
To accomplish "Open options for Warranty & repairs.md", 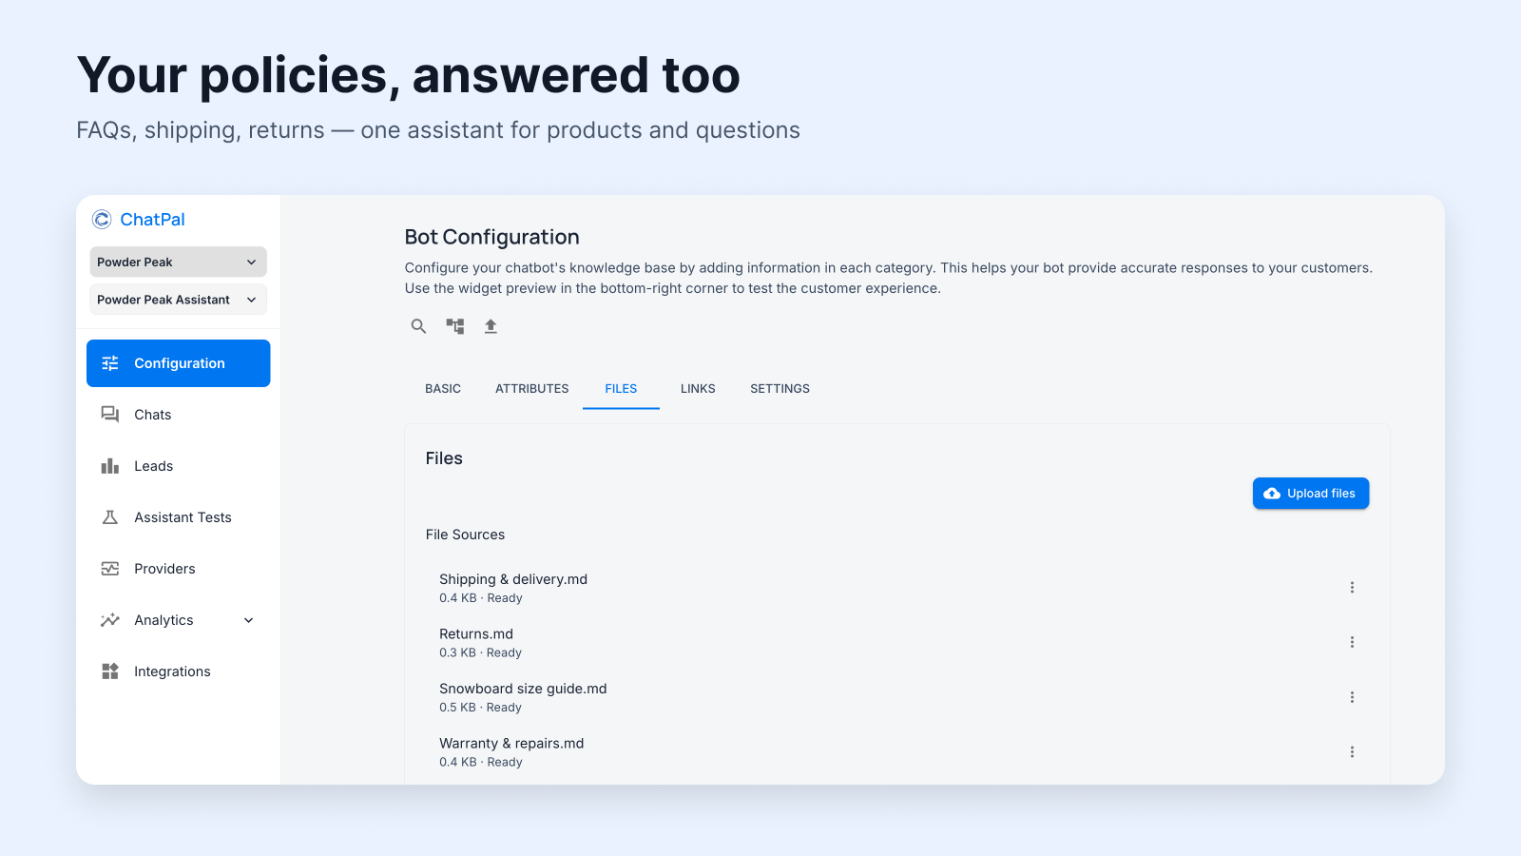I will click(x=1352, y=752).
